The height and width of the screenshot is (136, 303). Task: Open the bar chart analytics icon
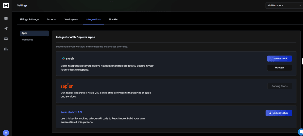click(6, 49)
